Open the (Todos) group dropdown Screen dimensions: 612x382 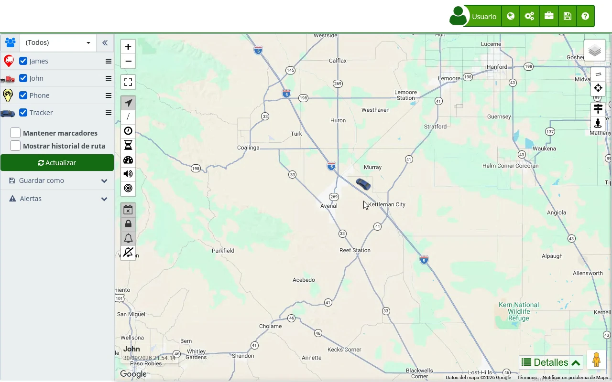click(58, 42)
